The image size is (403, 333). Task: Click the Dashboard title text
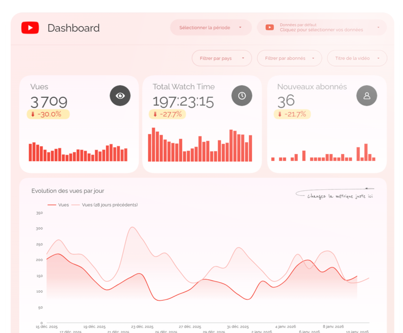(73, 28)
